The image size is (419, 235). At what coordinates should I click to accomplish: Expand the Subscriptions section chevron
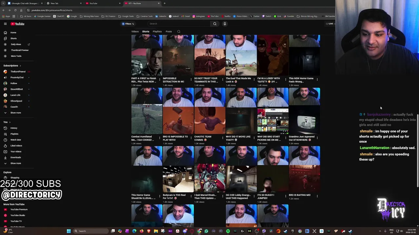[x=20, y=66]
